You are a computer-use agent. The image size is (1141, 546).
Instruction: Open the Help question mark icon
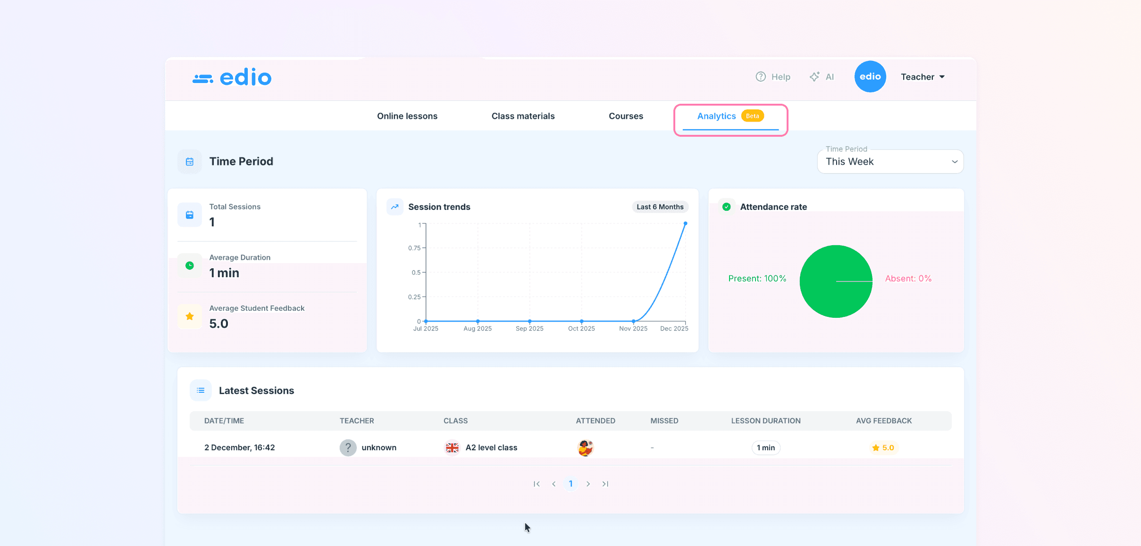(x=760, y=77)
